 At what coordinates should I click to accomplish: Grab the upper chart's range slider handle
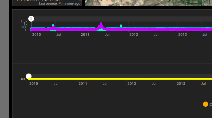tap(31, 19)
